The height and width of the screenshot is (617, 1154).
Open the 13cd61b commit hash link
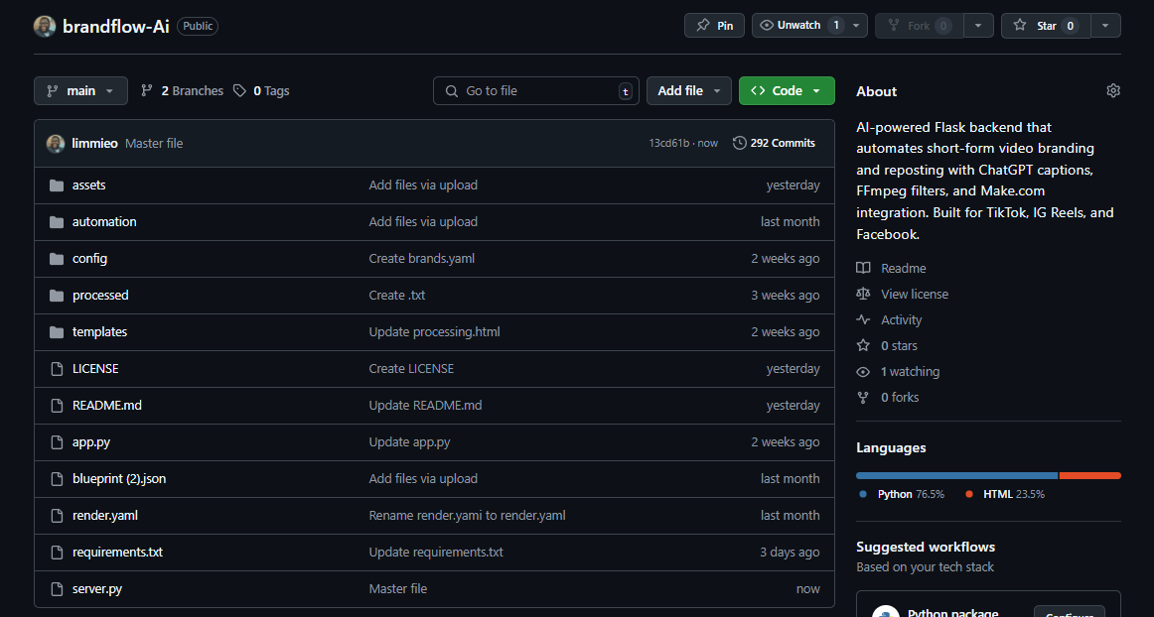pos(669,144)
